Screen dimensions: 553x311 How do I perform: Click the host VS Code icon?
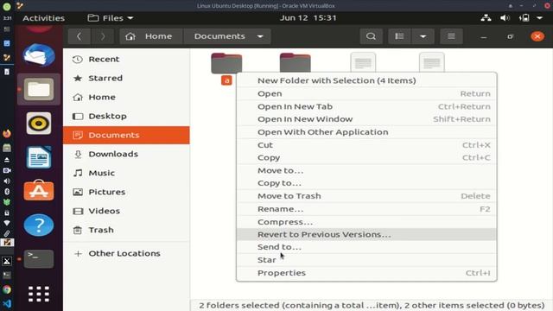(x=7, y=303)
